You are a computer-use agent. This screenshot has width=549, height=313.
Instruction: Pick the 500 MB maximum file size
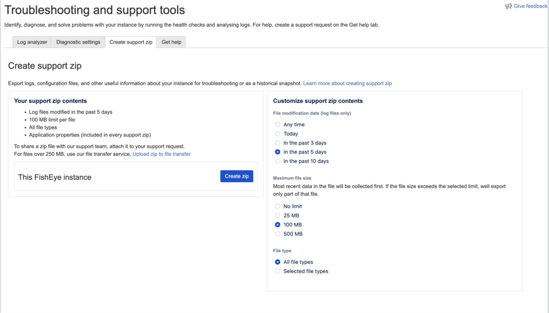click(x=277, y=234)
